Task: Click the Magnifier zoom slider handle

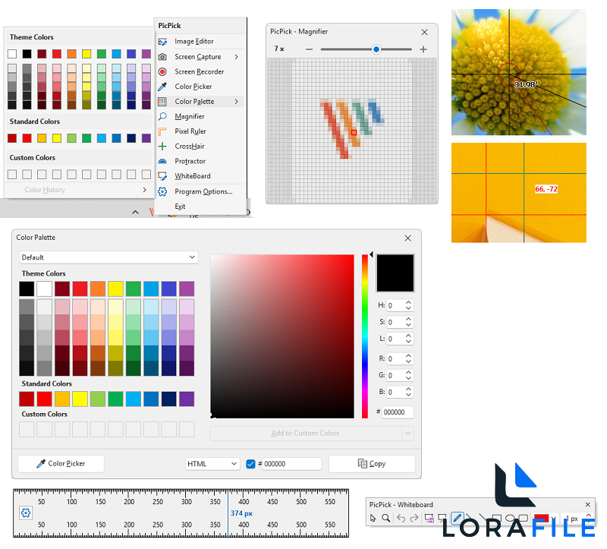Action: tap(376, 49)
